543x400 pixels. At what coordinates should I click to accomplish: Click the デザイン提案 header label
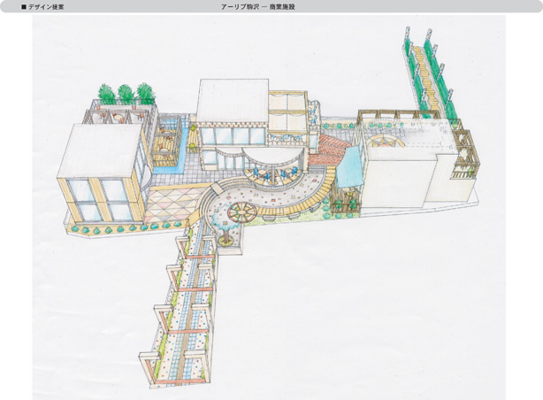[x=46, y=6]
